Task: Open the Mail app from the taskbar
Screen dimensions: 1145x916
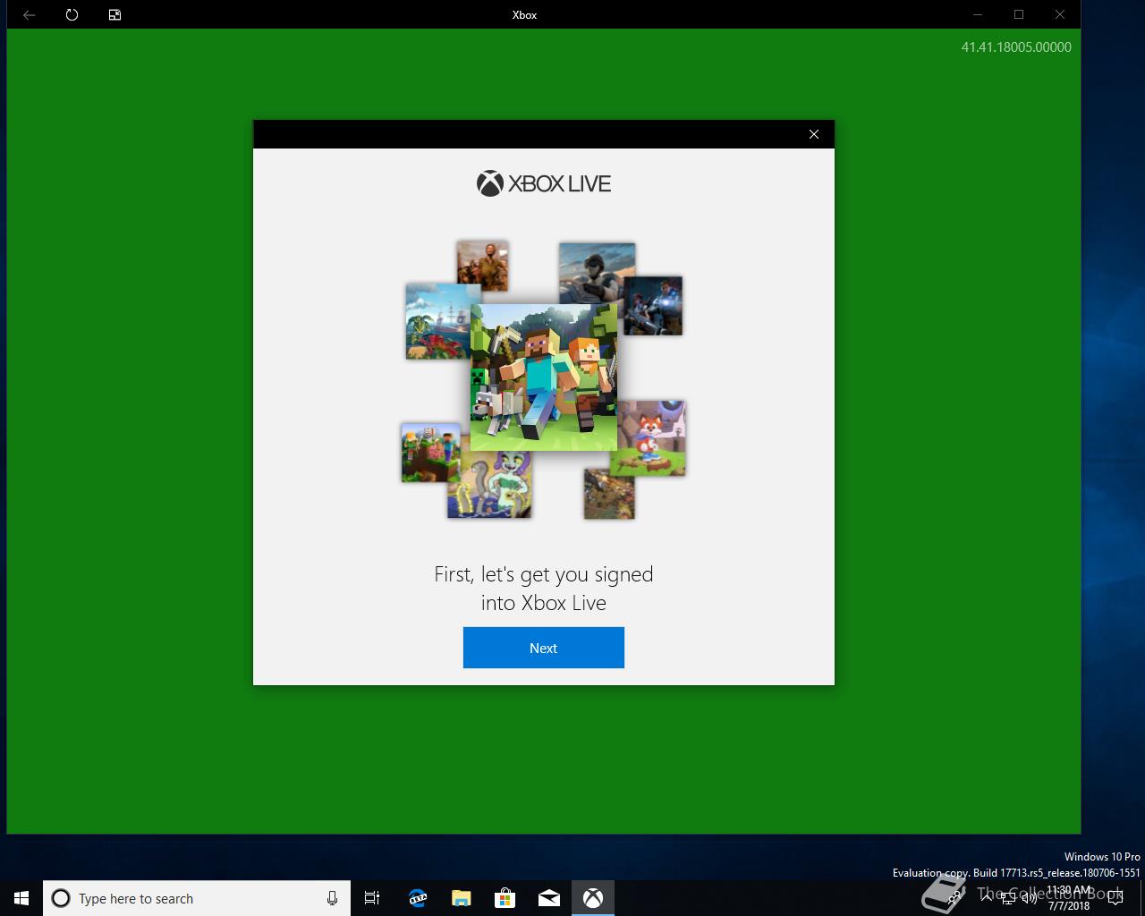Action: pos(548,898)
